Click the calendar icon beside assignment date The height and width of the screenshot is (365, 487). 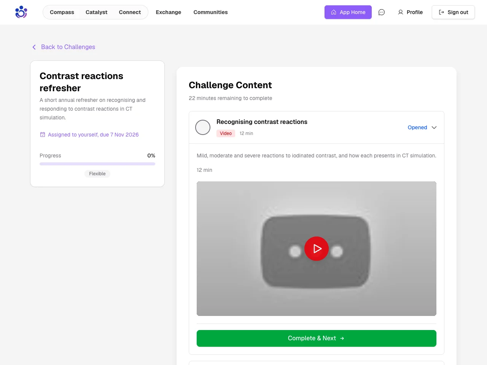tap(43, 135)
